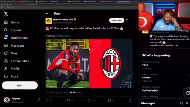
Task: Compose new message icon in Messages bar
Action: coord(181,103)
